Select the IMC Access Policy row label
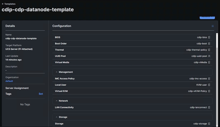This screenshot has height=127, width=220. click(65, 78)
